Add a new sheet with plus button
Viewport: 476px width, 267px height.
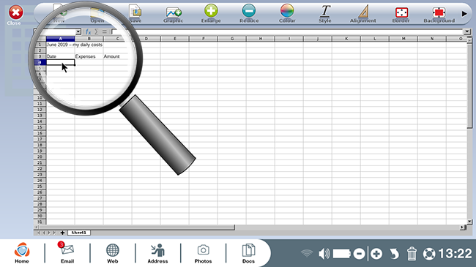tap(62, 233)
